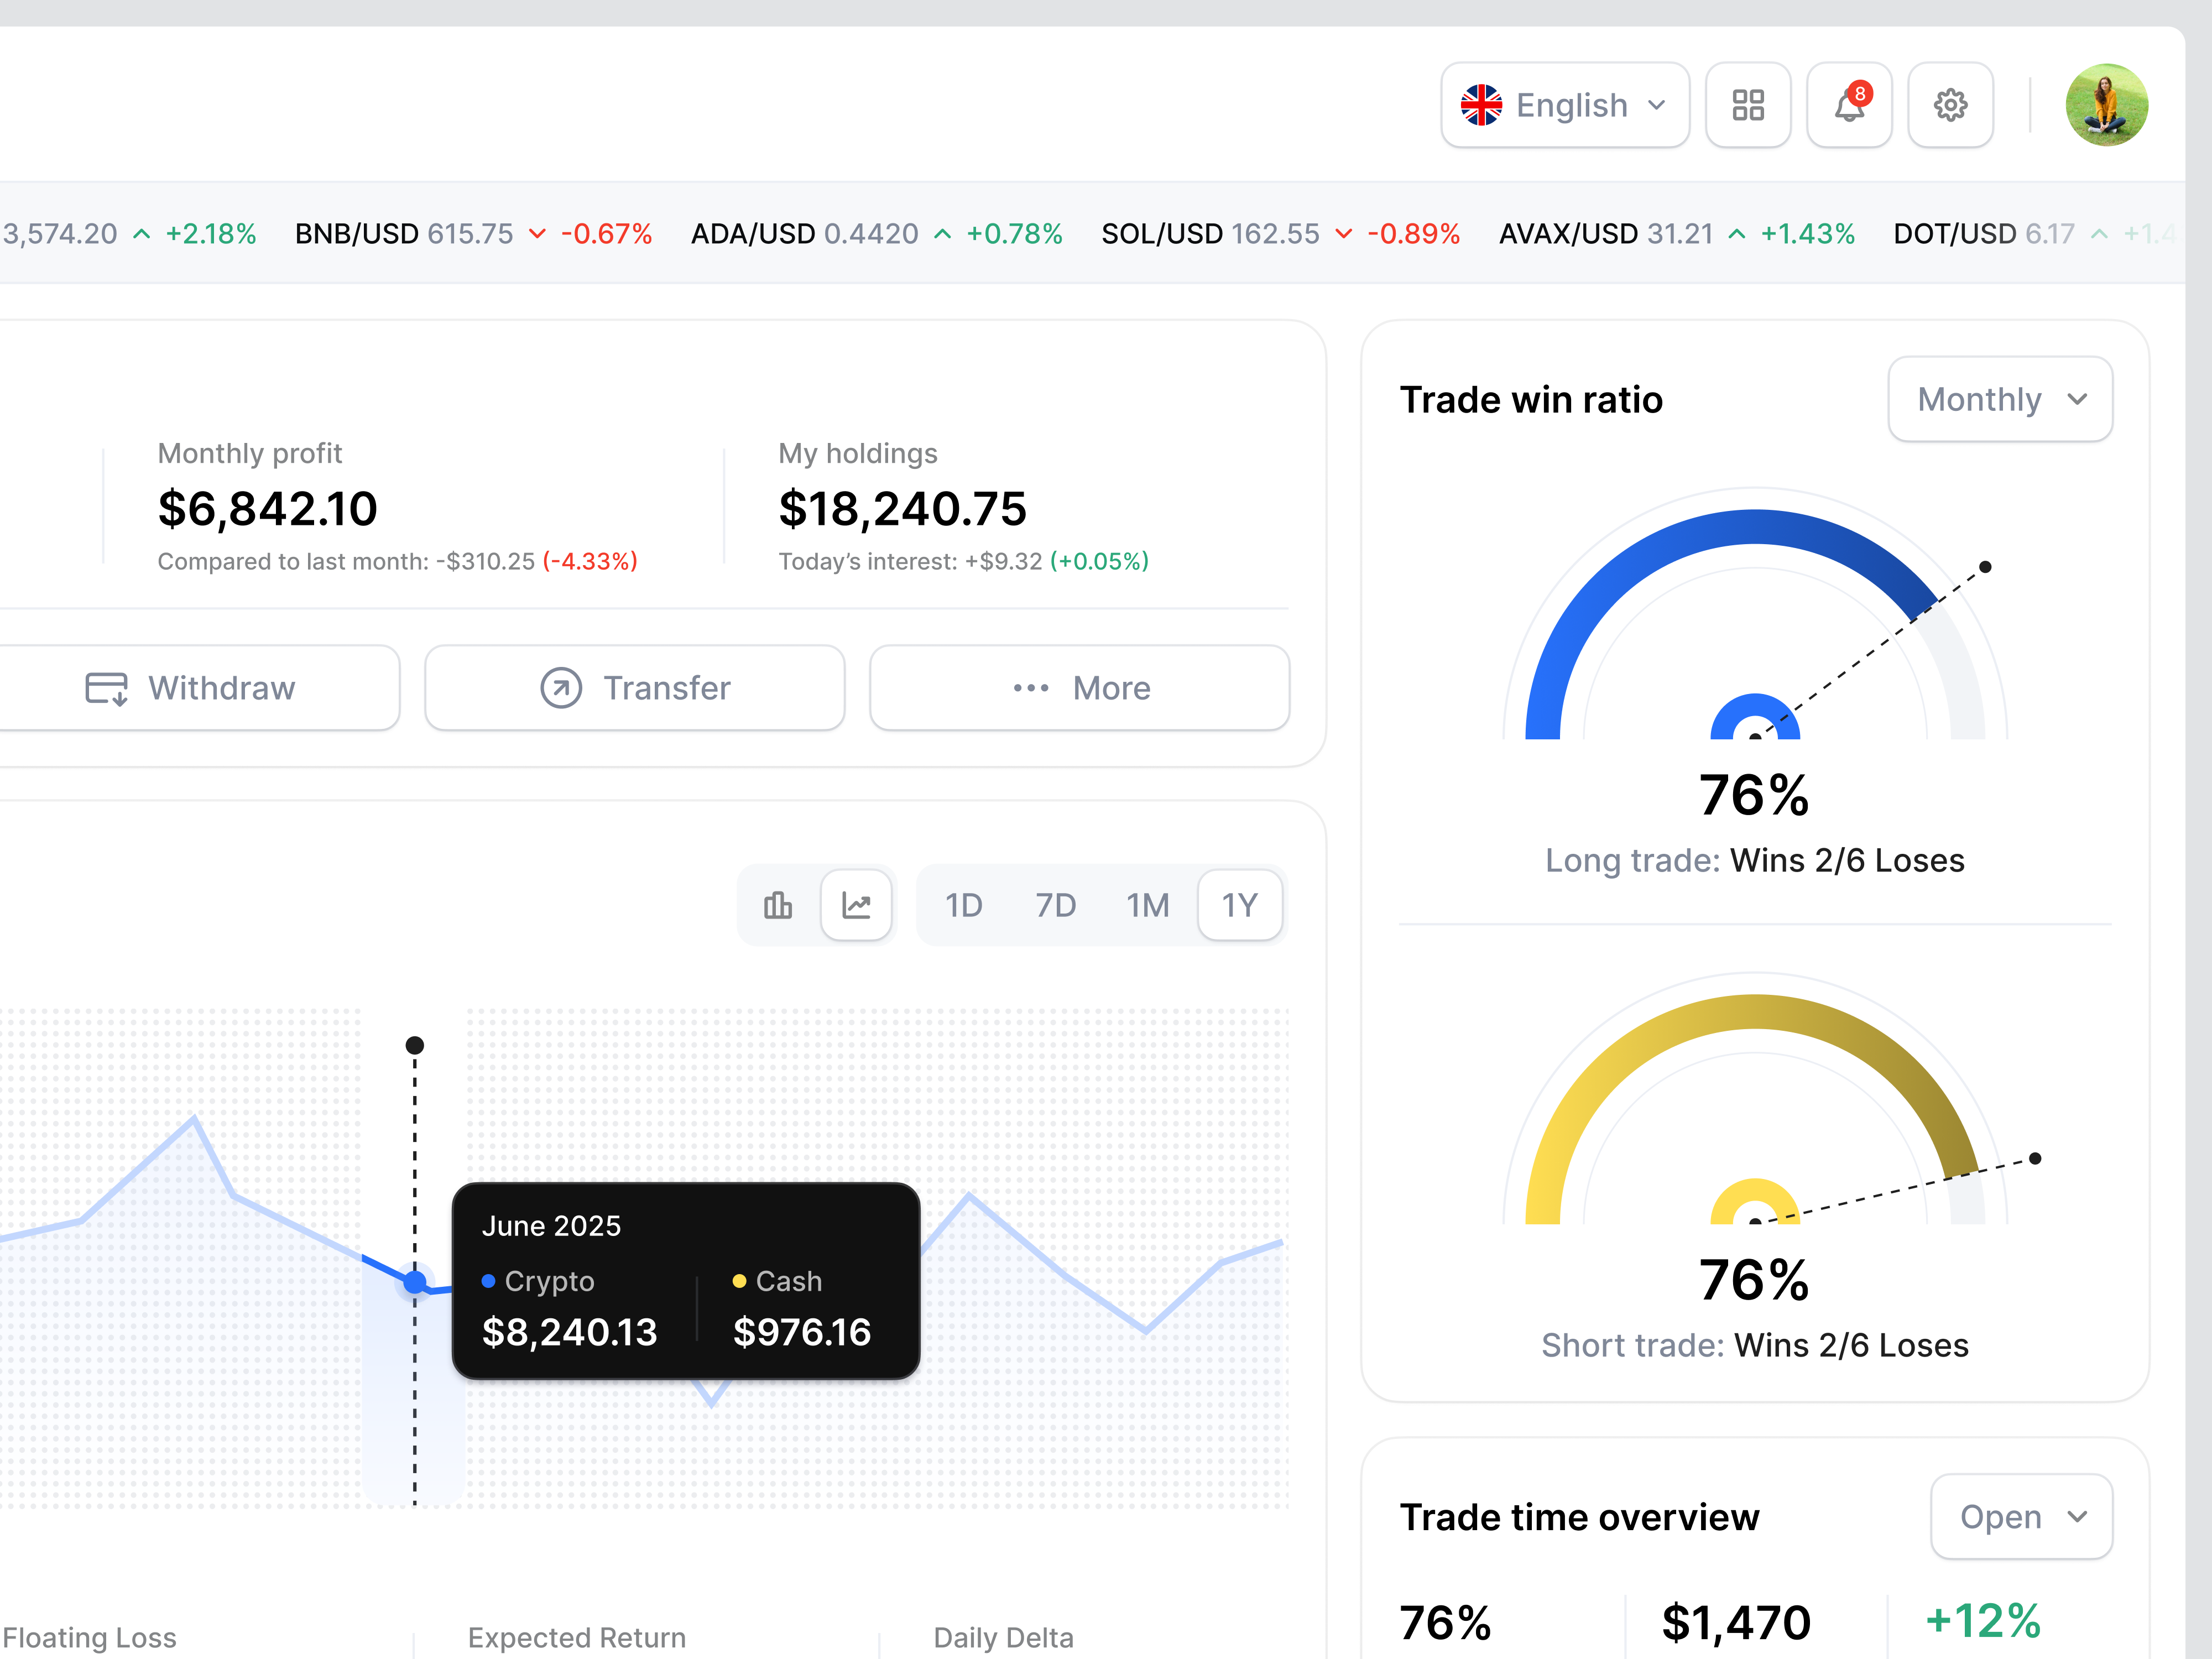The width and height of the screenshot is (2212, 1659).
Task: Click the Monthly profit value $6,842.10
Action: coord(268,509)
